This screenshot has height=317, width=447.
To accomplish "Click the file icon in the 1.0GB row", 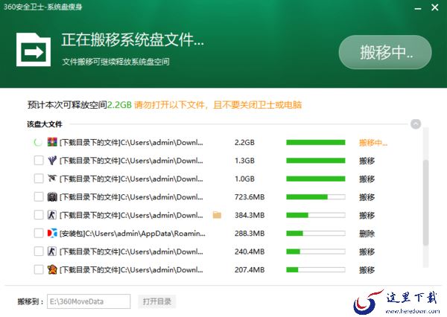I will coord(52,179).
